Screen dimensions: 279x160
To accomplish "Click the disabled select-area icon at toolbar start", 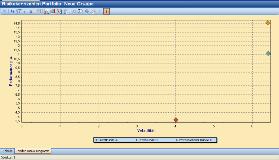I will [4, 11].
